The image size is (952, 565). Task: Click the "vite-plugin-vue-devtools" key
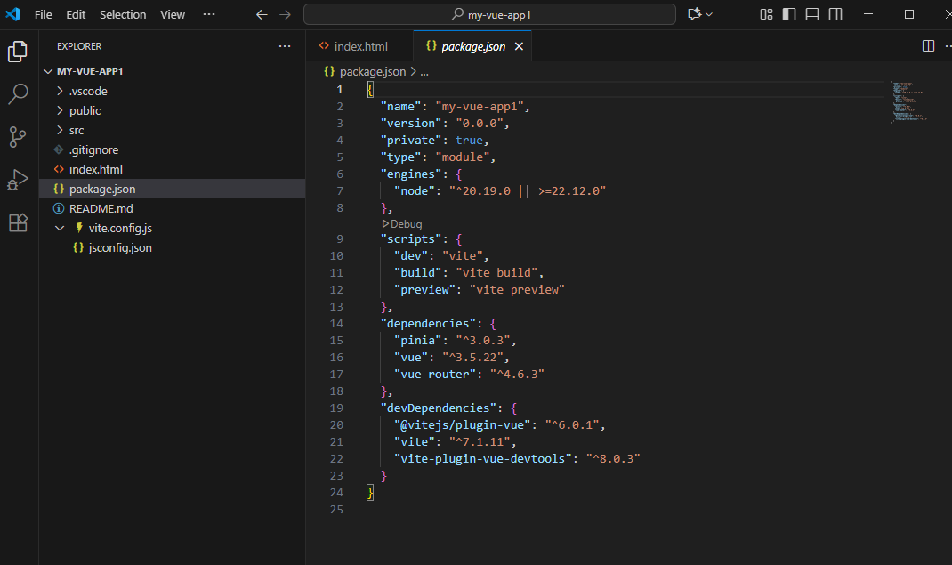[x=483, y=459]
